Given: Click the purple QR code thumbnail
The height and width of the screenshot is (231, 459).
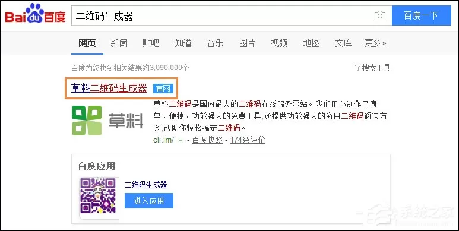Looking at the screenshot, I should pyautogui.click(x=99, y=196).
